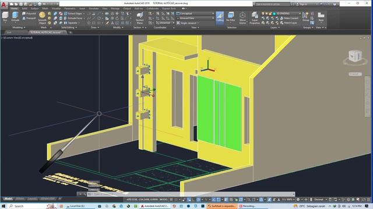Screen dimensions: 373x209
Task: Expand the Layers panel
Action: (275, 27)
